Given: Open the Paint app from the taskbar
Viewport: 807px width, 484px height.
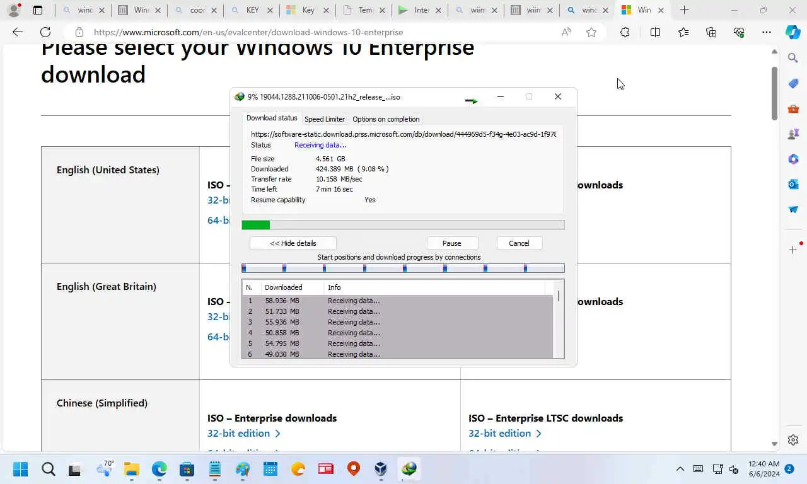Looking at the screenshot, I should click(x=242, y=469).
